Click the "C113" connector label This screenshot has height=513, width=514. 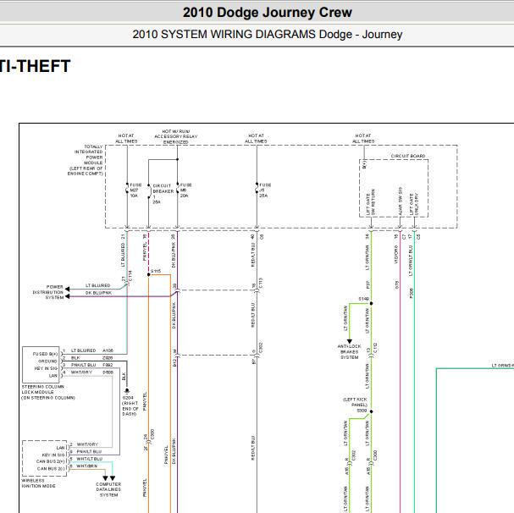[261, 284]
